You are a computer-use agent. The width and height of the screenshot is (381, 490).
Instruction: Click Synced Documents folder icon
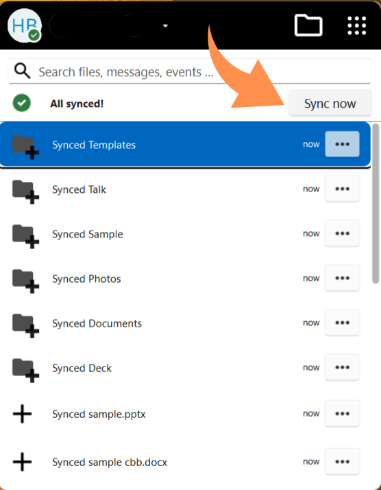[25, 326]
